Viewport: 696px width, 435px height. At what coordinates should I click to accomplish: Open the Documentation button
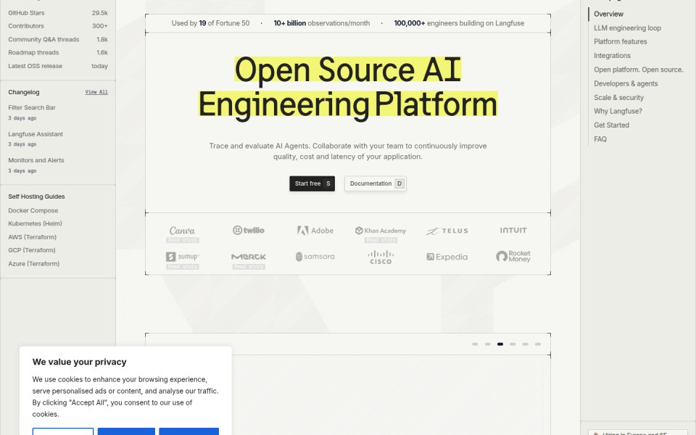[x=376, y=183]
